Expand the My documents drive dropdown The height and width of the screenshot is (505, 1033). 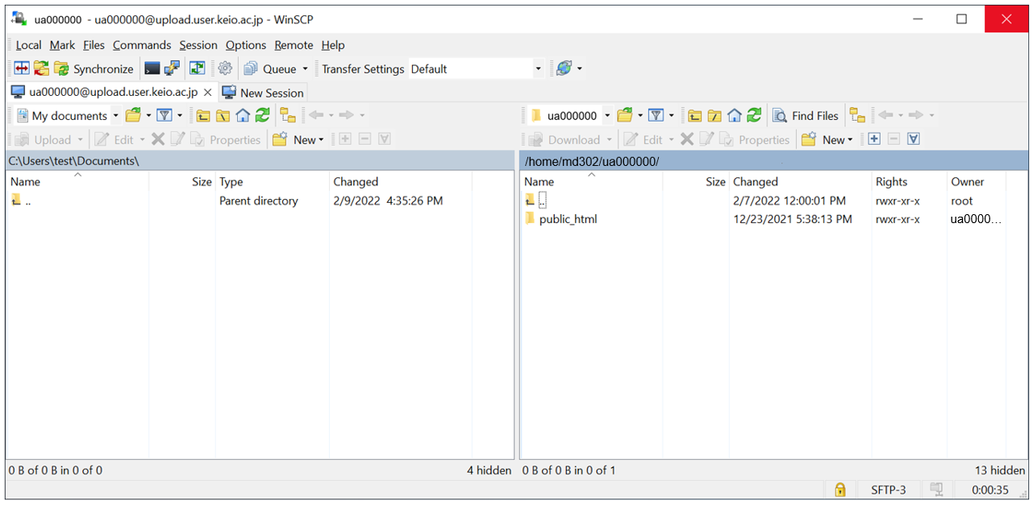pos(115,116)
